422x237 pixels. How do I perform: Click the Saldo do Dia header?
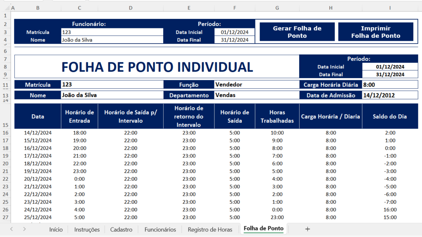pos(390,116)
